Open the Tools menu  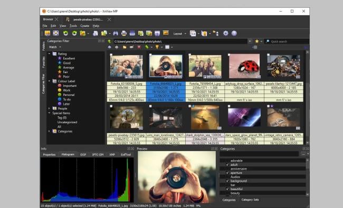[73, 26]
